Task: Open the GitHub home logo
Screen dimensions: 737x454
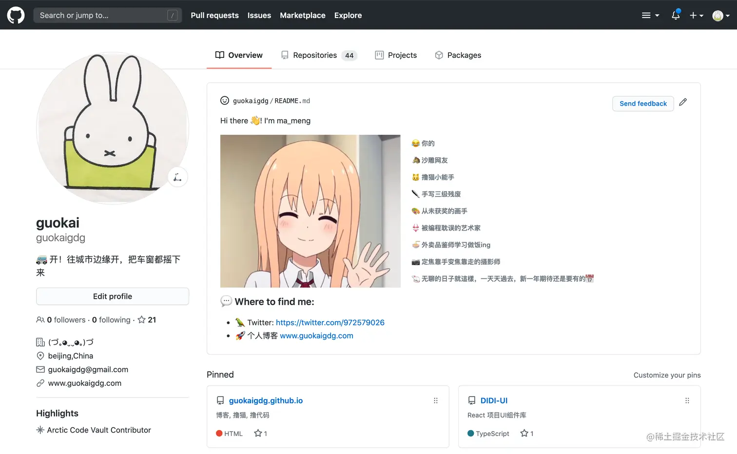Action: coord(16,15)
